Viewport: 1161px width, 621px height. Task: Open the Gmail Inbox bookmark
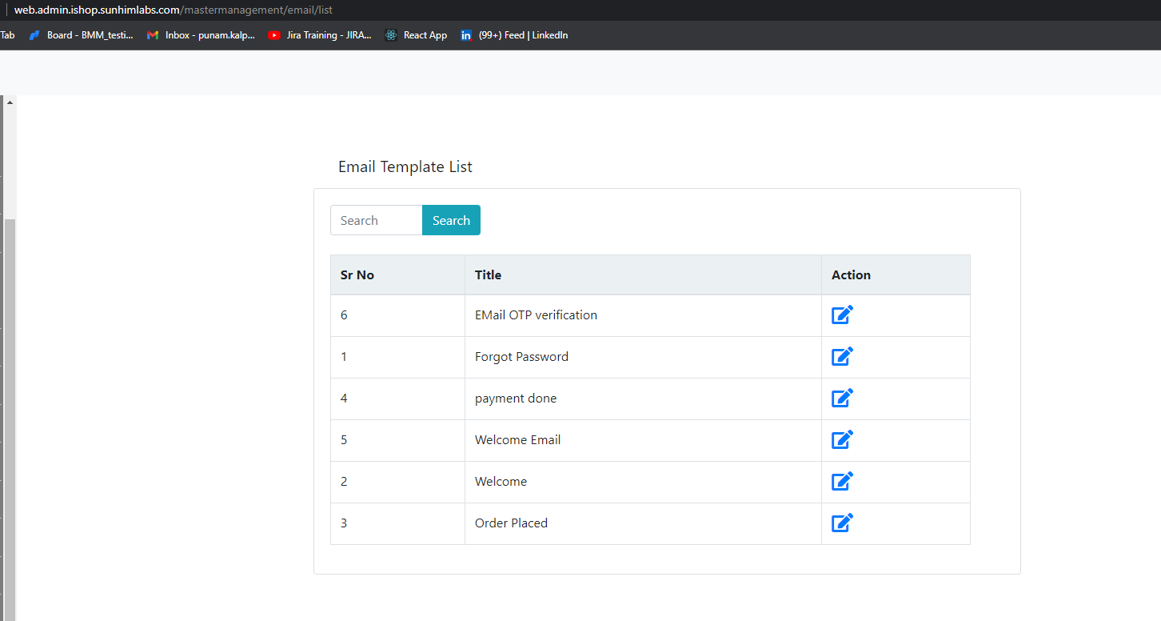point(201,35)
